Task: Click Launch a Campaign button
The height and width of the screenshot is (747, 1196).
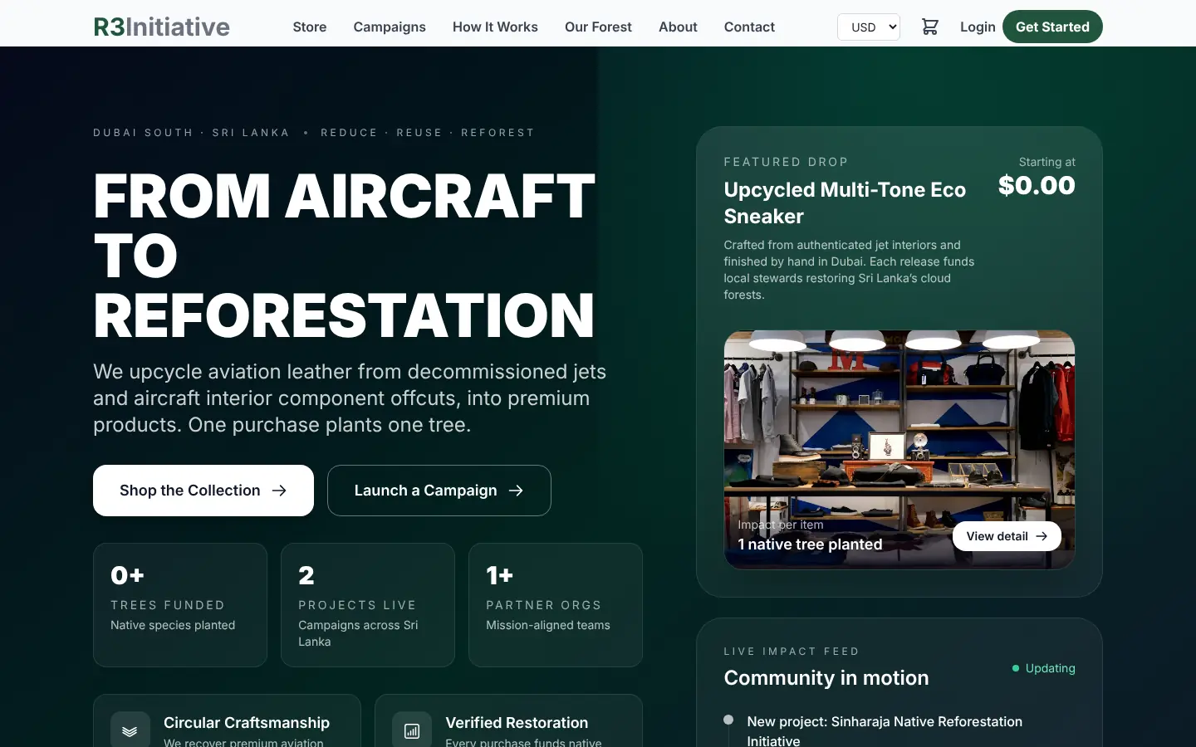Action: (439, 491)
